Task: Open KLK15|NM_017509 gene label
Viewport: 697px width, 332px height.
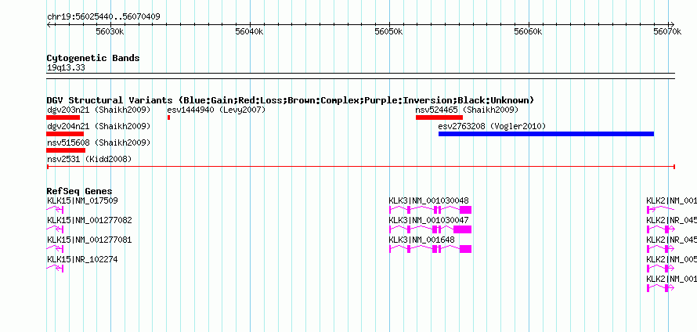Action: coord(83,200)
